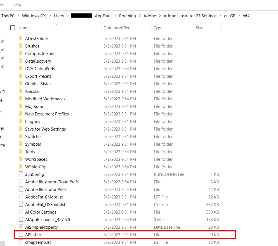Click the AISimpleProperty database file icon
This screenshot has height=246, width=278.
click(x=21, y=227)
